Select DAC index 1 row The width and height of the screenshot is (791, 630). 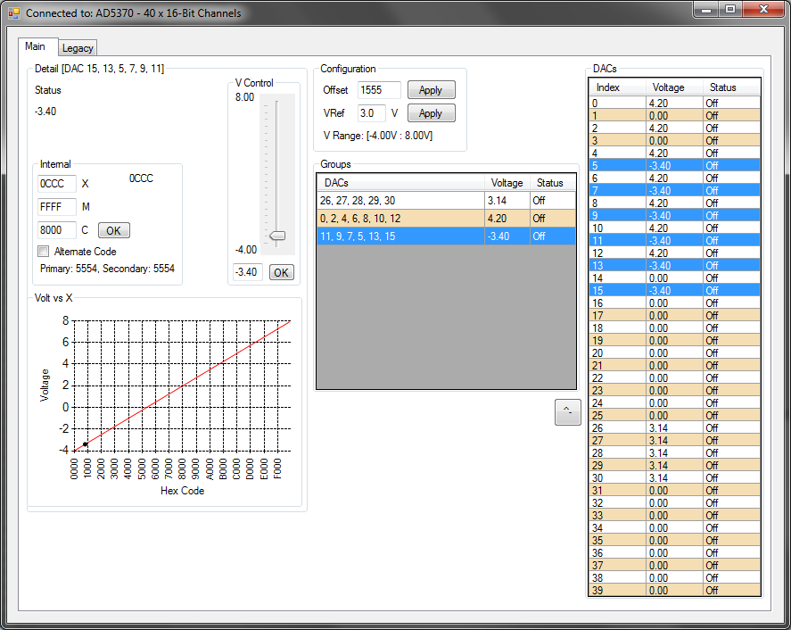[674, 116]
